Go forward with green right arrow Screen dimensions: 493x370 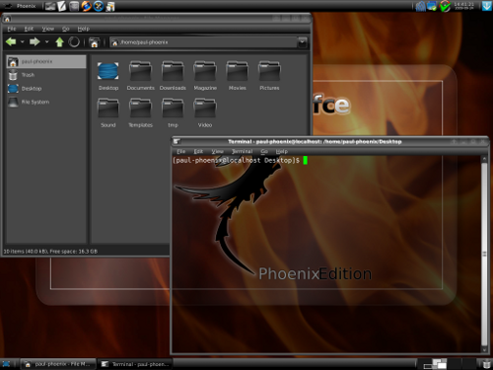pos(35,41)
